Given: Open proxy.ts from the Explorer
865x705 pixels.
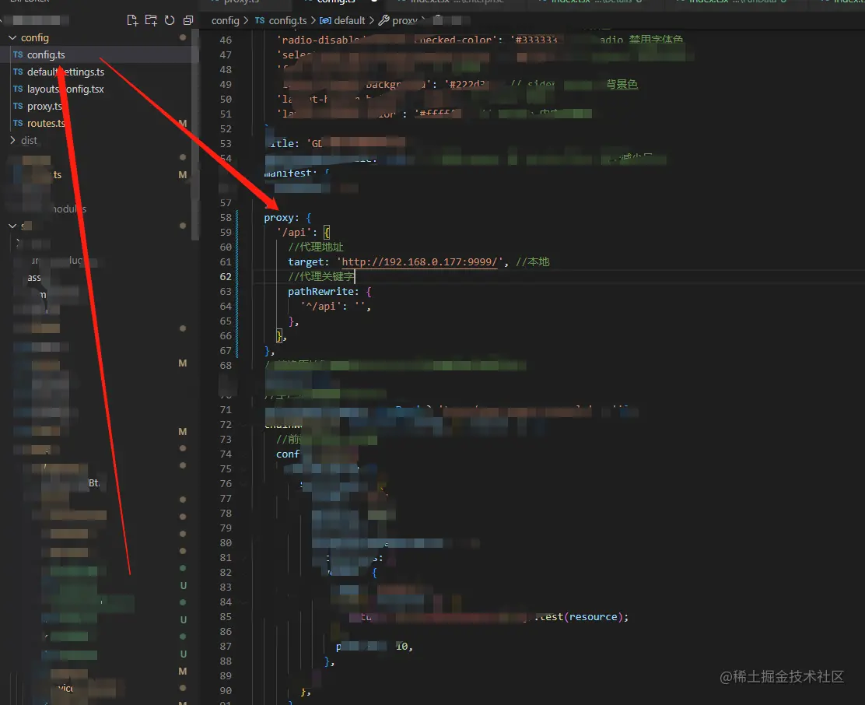Looking at the screenshot, I should tap(44, 106).
